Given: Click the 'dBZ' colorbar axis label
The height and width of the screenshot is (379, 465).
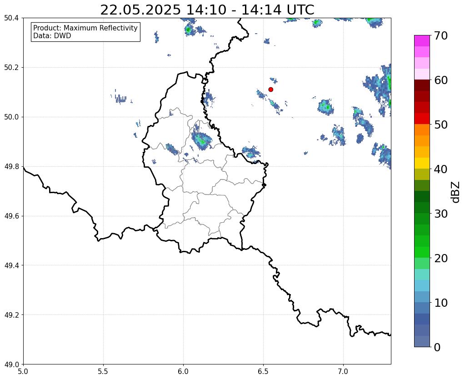Looking at the screenshot, I should tap(456, 192).
